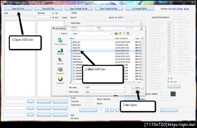
Task: Click Open Football Life Bin button
Action: [79, 9]
